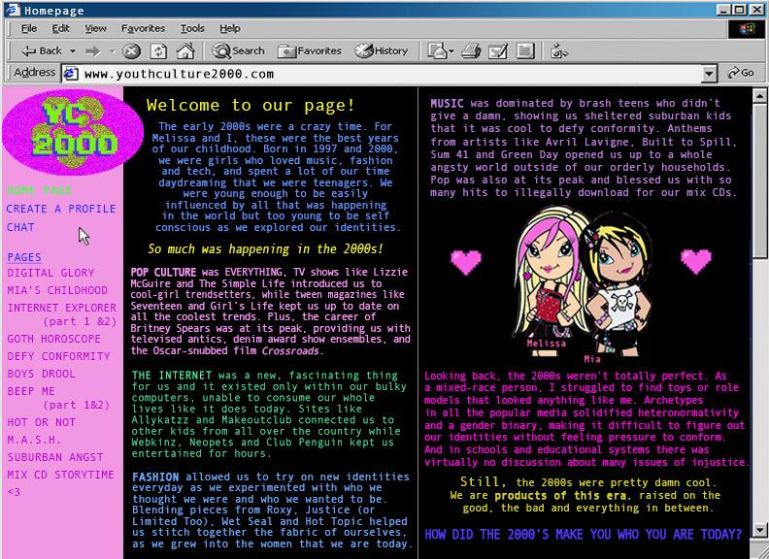Open BEEP ME page link
The width and height of the screenshot is (769, 559).
coord(58,398)
